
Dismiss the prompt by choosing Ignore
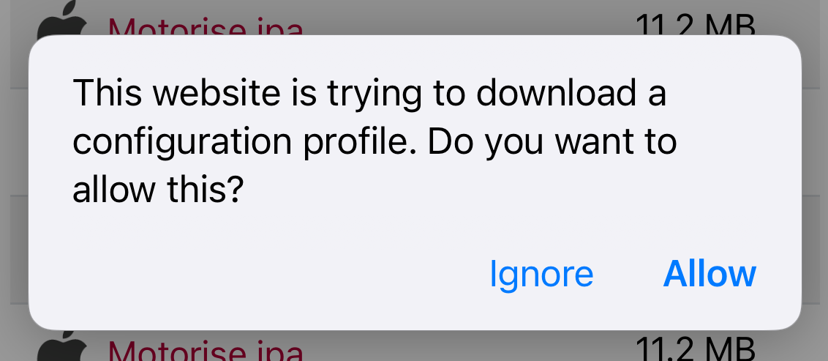541,275
